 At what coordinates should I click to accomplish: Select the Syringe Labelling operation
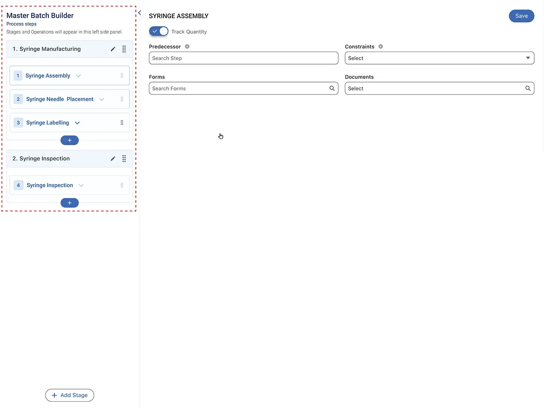(70, 122)
